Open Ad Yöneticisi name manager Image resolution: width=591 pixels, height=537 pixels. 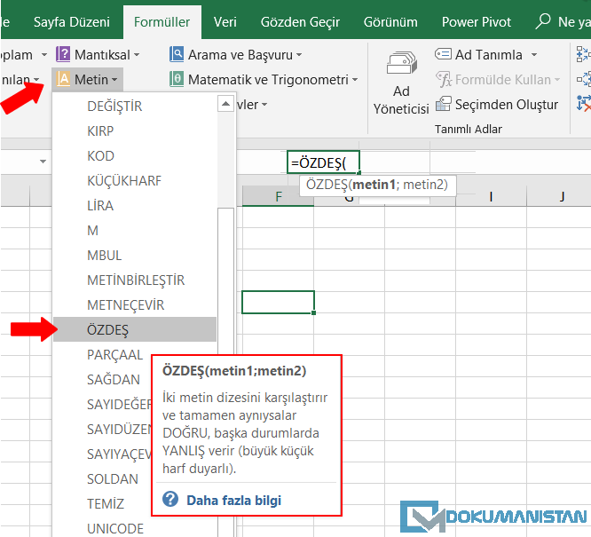[x=401, y=83]
